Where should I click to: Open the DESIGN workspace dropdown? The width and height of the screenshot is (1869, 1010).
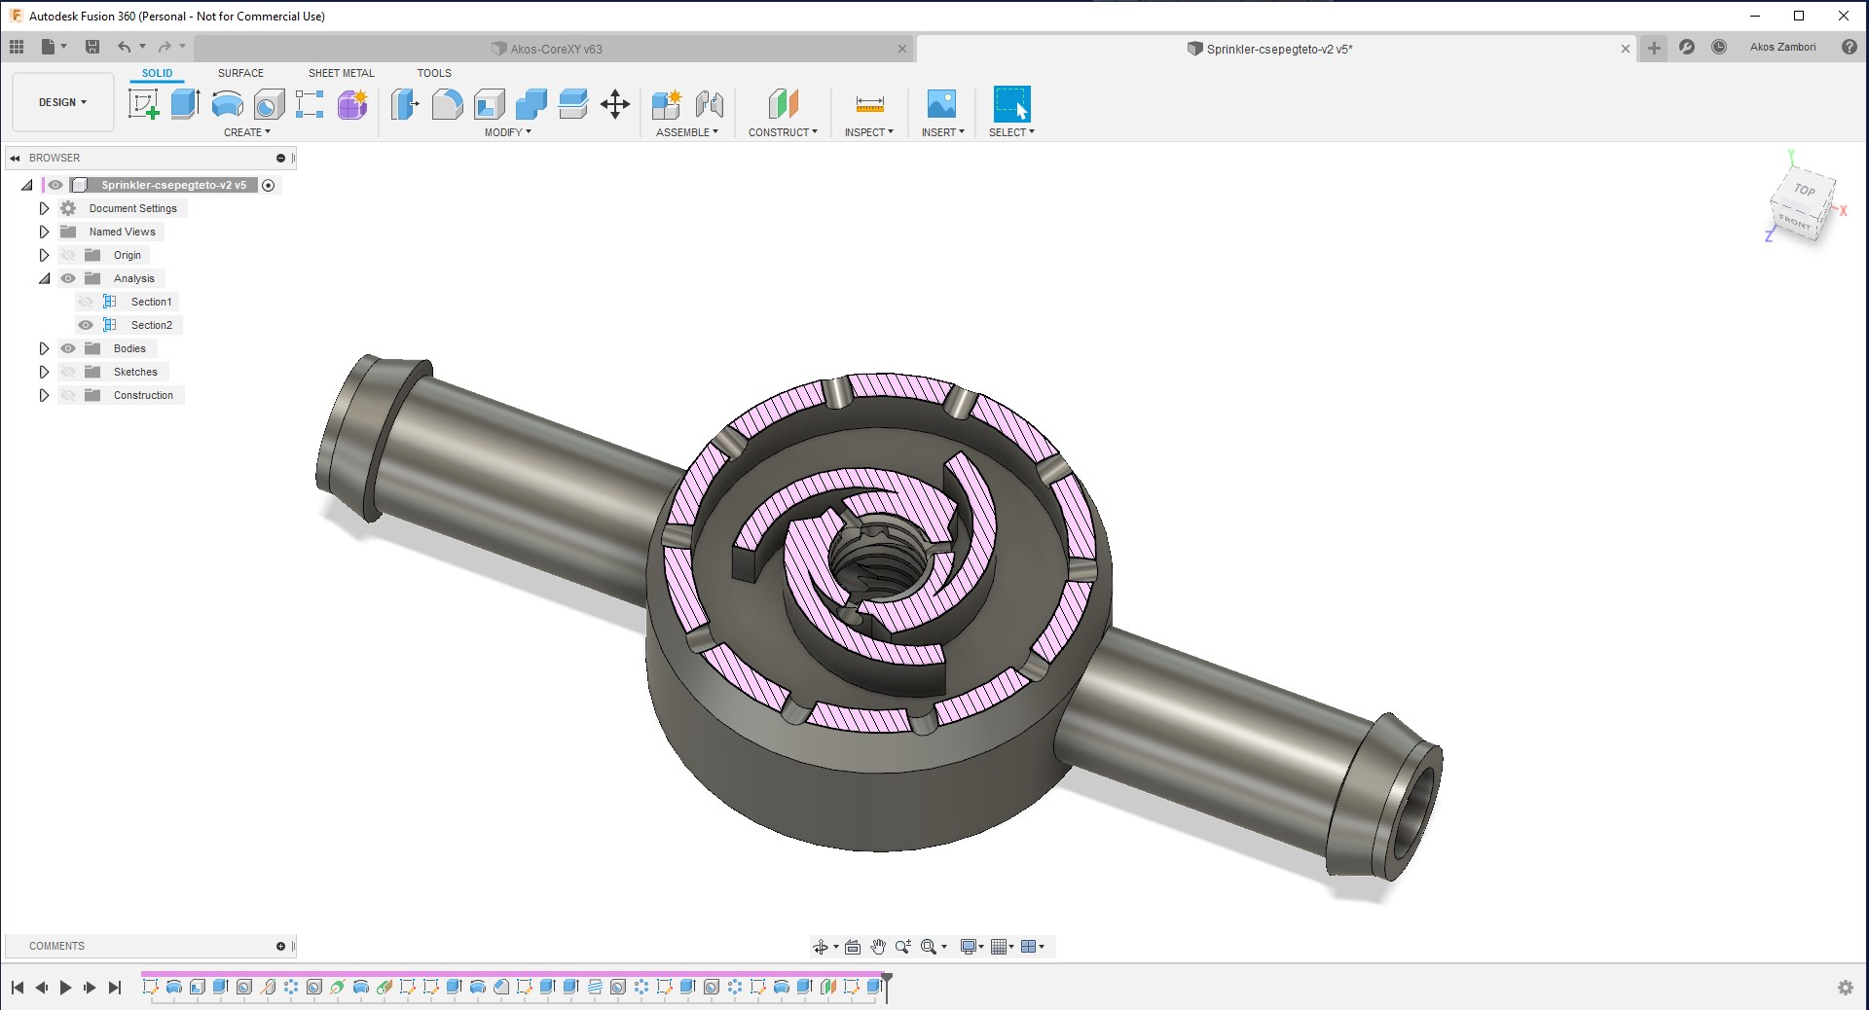(63, 102)
